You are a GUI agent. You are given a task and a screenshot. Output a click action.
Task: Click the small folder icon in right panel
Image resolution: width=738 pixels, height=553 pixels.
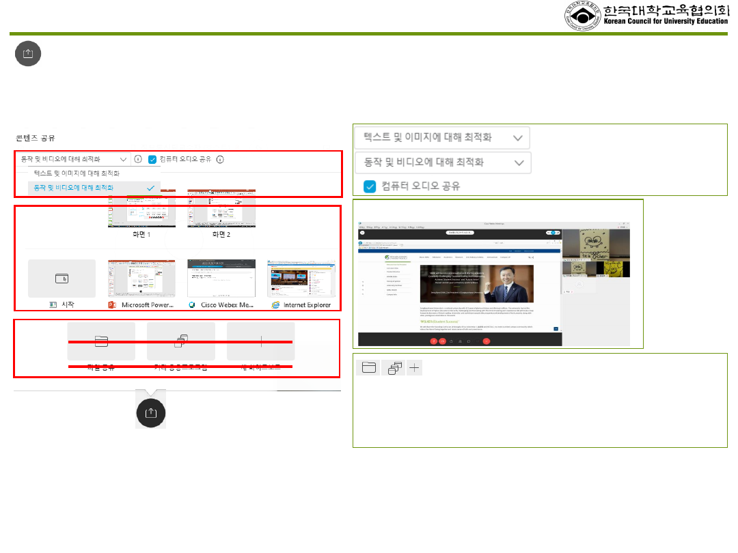click(x=368, y=368)
